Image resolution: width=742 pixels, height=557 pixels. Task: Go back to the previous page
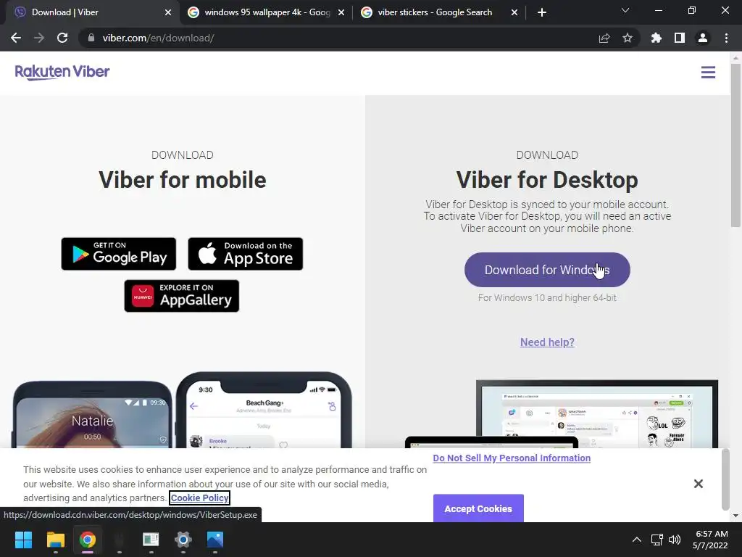[16, 38]
